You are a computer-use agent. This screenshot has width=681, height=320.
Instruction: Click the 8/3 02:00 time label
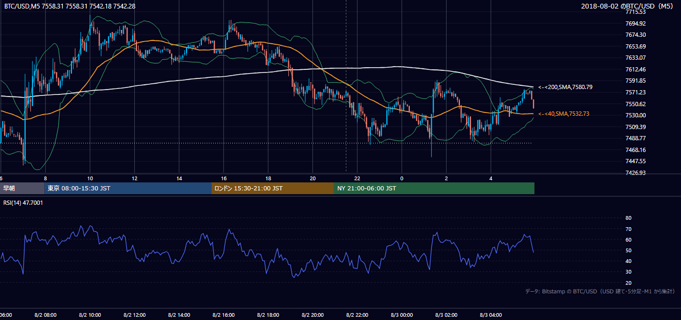[447, 315]
